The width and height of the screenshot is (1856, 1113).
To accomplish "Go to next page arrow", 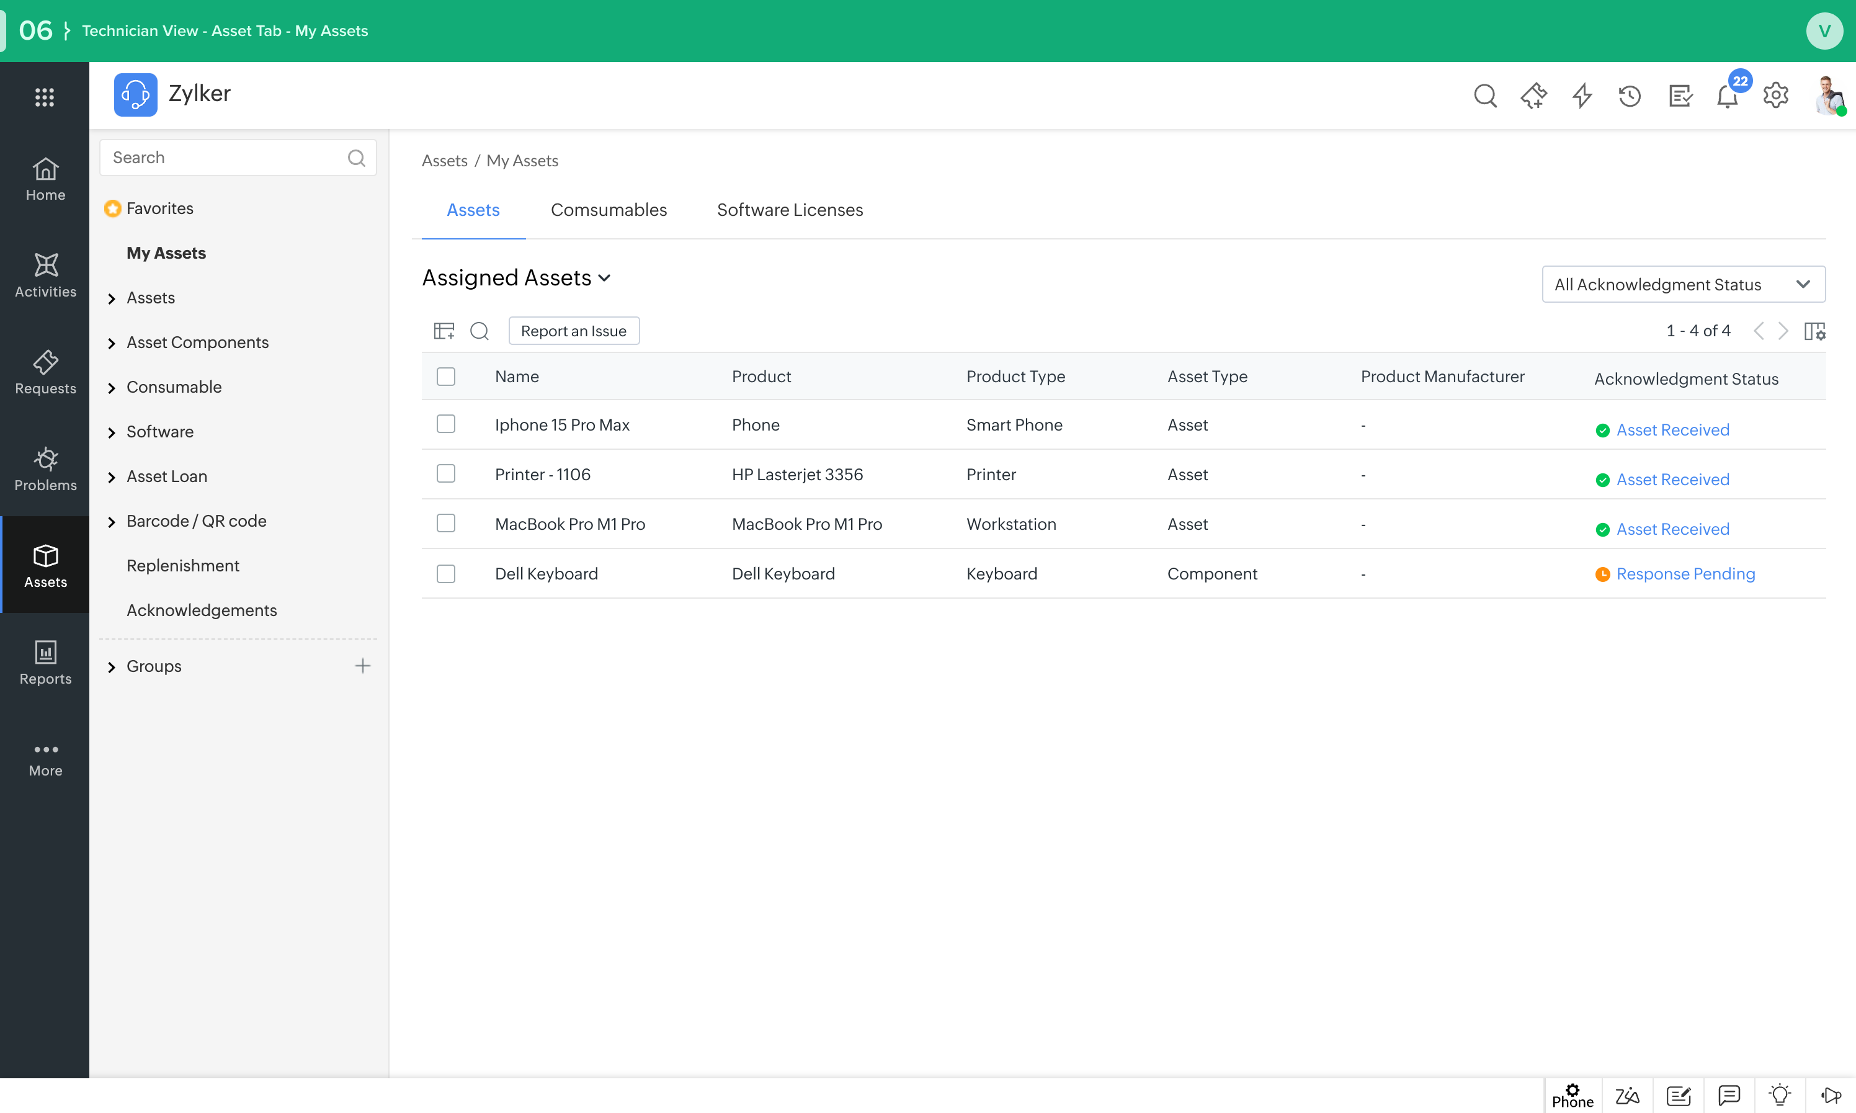I will click(1783, 331).
